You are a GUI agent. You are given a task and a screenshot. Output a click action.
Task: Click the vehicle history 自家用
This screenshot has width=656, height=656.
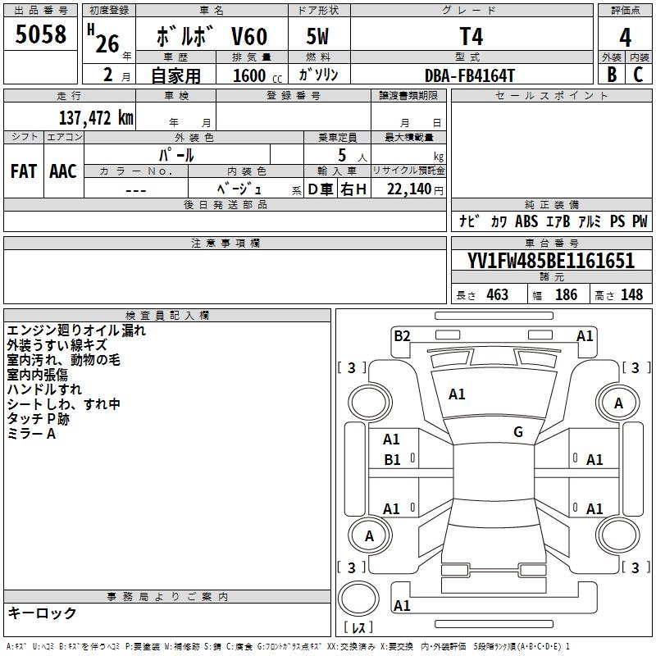[x=175, y=75]
